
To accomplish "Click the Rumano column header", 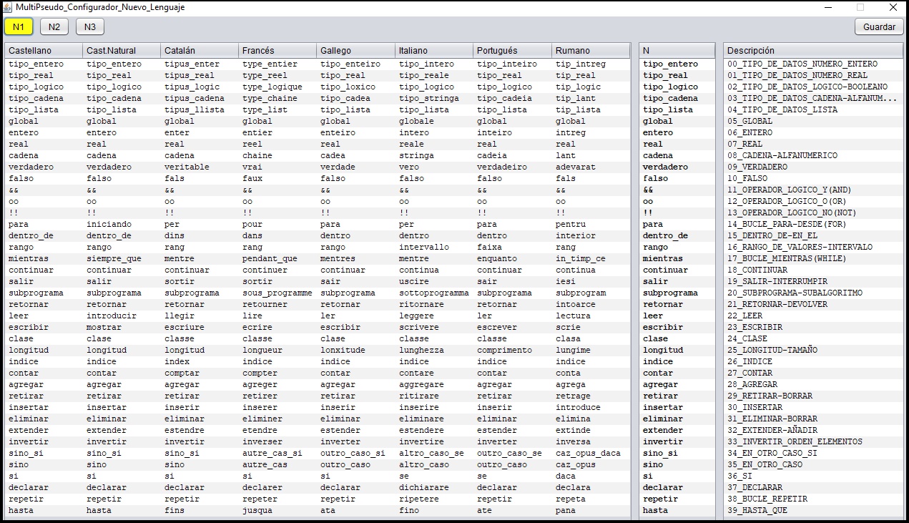I will (591, 51).
